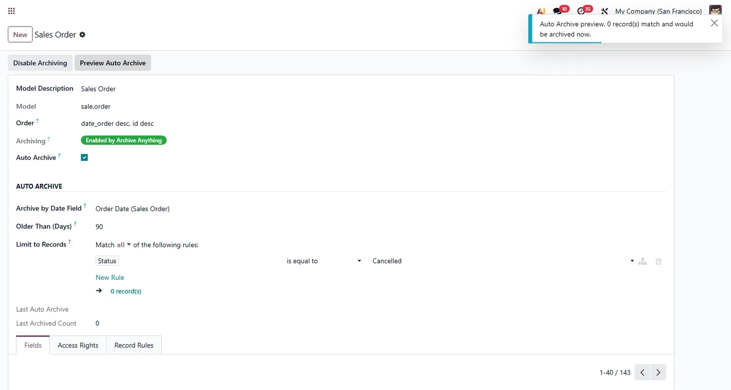Switch to the Fields tab
The height and width of the screenshot is (390, 731).
click(33, 345)
